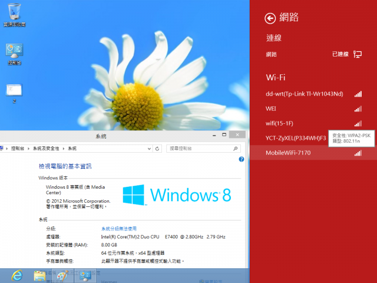
Task: Click the Intel Core 2 Duo processor text
Action: click(x=163, y=237)
